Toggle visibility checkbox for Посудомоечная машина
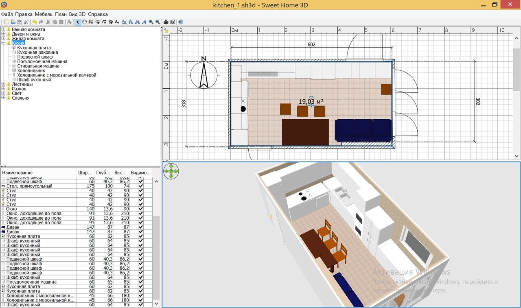 pos(141,282)
